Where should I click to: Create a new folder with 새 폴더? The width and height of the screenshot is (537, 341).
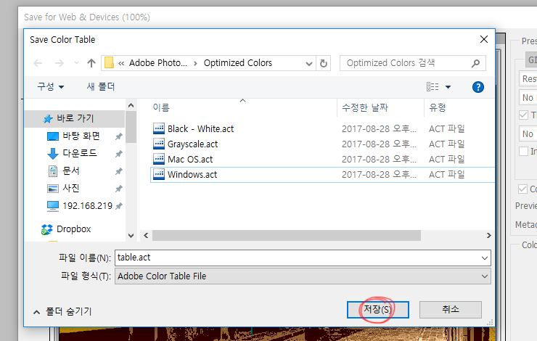click(x=101, y=86)
